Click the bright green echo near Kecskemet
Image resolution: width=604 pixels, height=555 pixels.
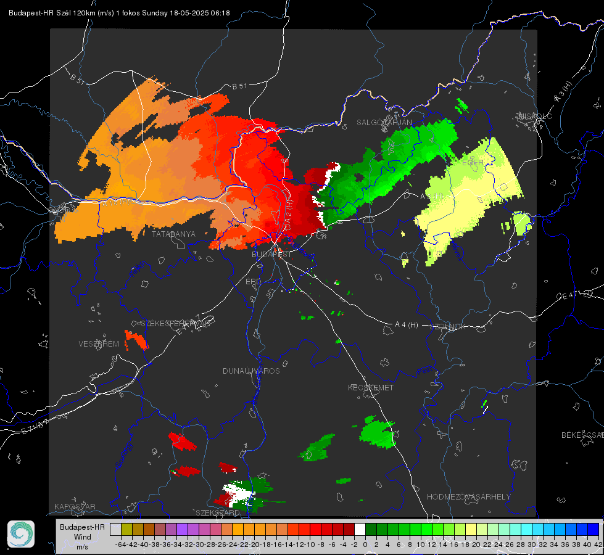tap(378, 432)
